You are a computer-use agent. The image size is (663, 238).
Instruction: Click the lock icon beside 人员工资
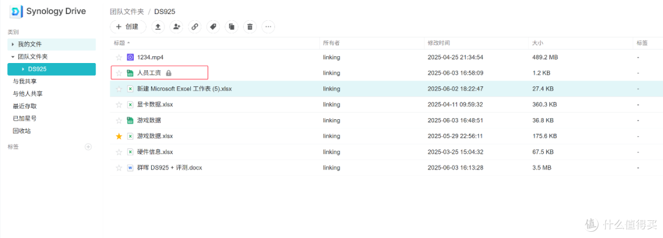click(169, 73)
